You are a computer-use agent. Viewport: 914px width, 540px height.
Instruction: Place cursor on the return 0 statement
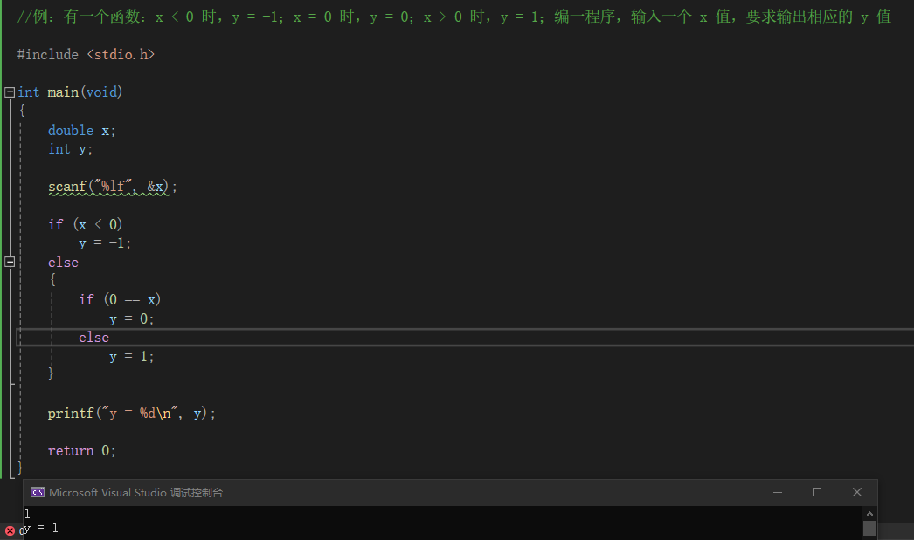tap(81, 451)
